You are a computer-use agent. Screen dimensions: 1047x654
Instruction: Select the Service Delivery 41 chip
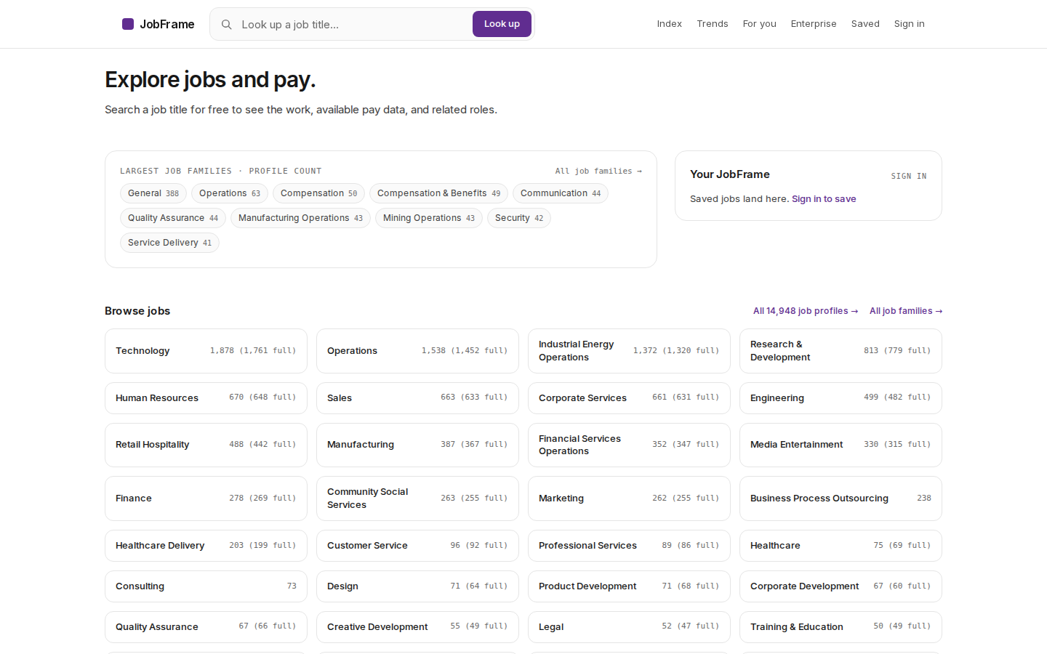[x=169, y=243]
